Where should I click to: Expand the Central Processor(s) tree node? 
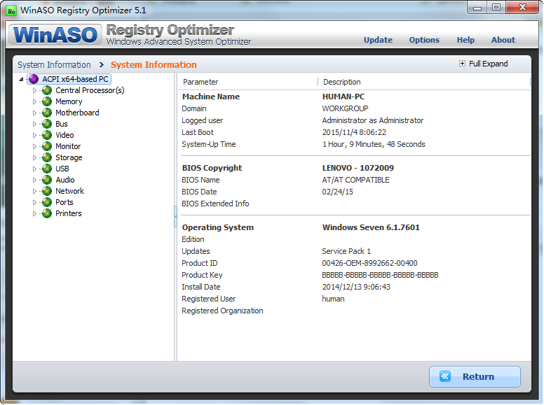pos(34,90)
